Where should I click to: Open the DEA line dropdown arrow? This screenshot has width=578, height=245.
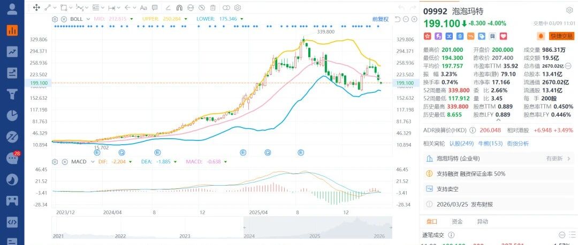(174, 162)
